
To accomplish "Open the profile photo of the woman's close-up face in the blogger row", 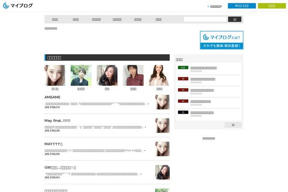I will (x=55, y=75).
